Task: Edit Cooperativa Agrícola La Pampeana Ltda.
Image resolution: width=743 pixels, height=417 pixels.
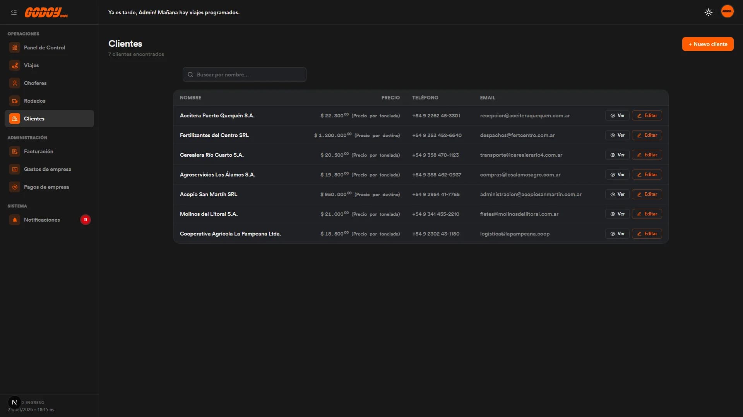Action: pos(647,234)
